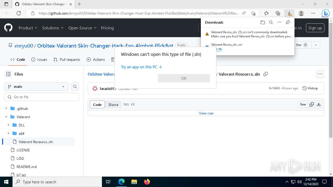The image size is (333, 187).
Task: Collapse Valorant folder in tree
Action: (6, 117)
